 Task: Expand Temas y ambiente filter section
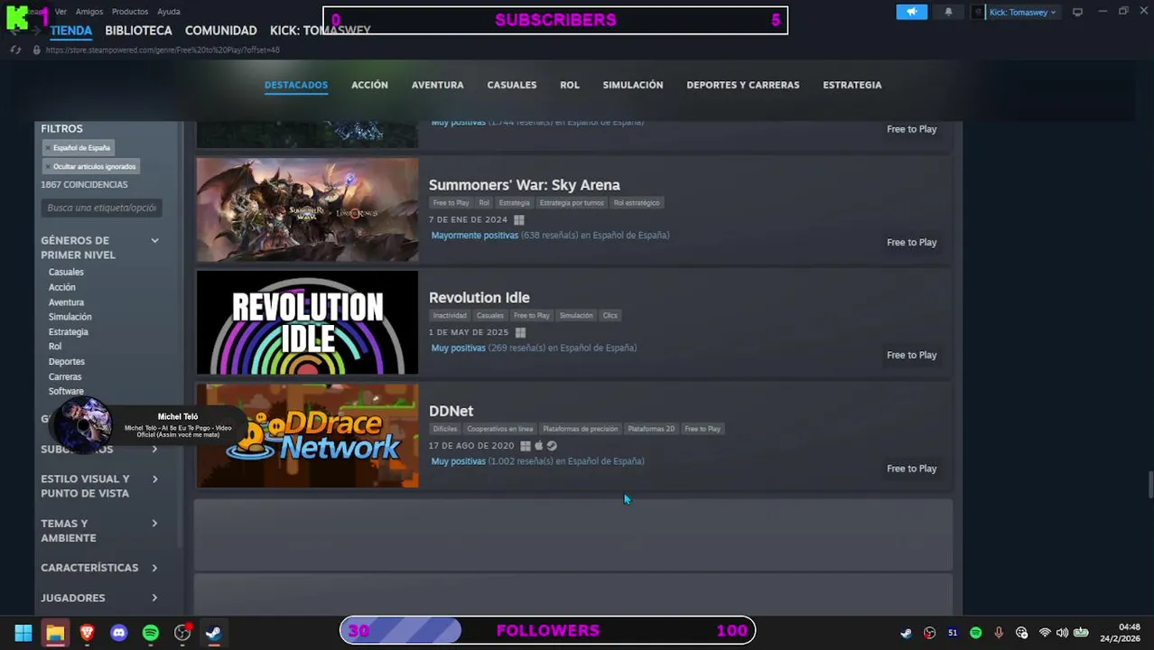point(99,531)
